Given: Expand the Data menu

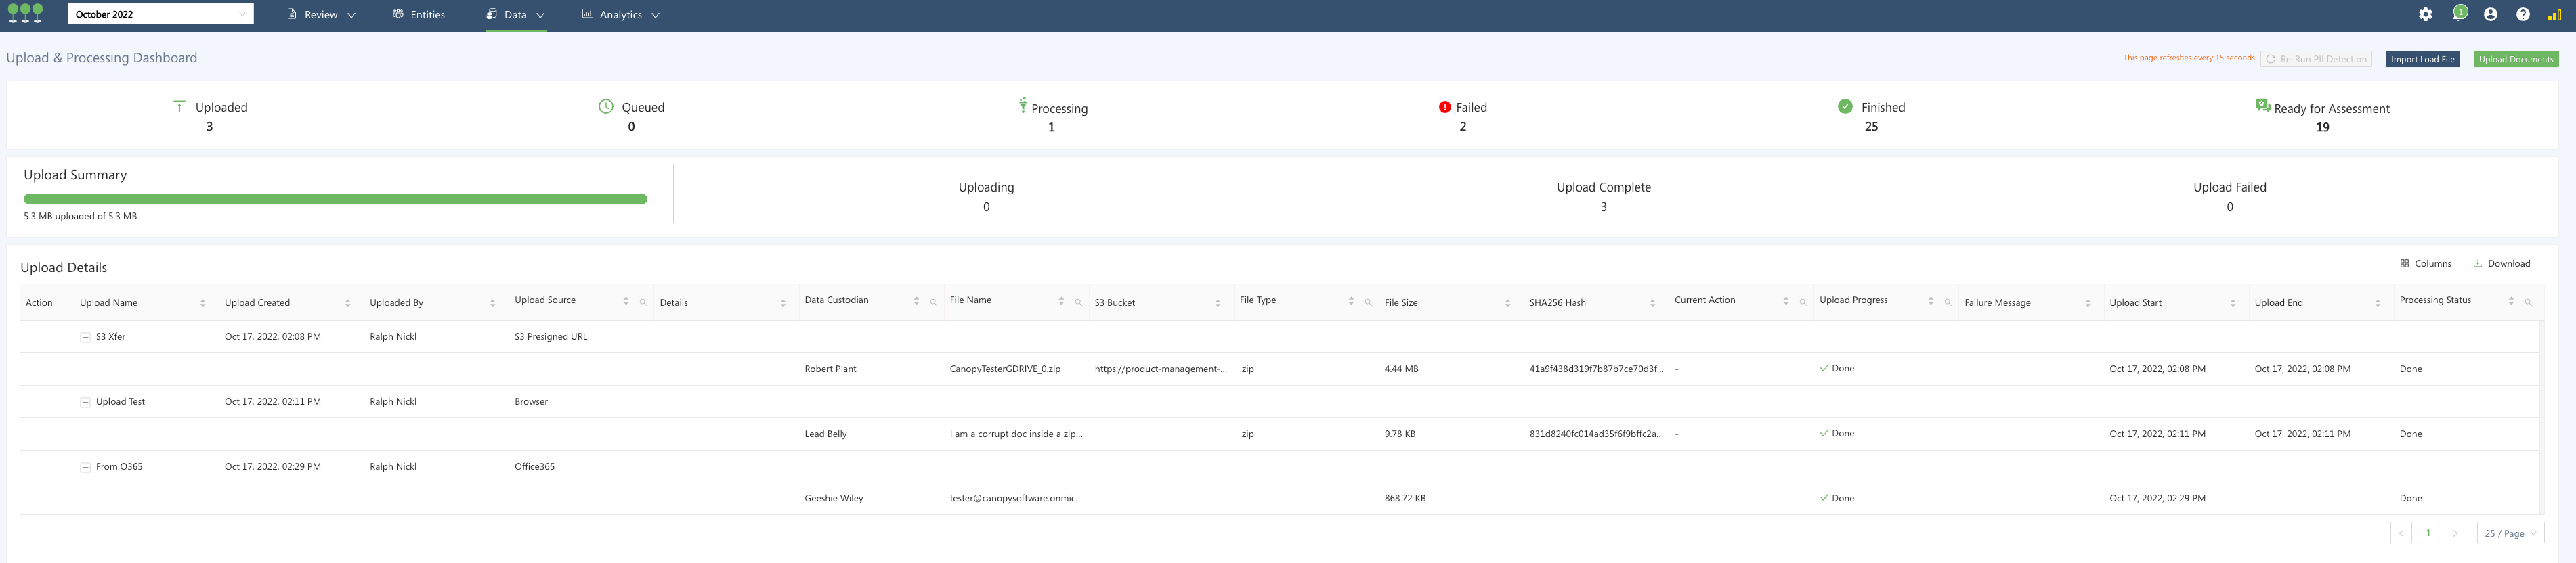Looking at the screenshot, I should [x=516, y=15].
